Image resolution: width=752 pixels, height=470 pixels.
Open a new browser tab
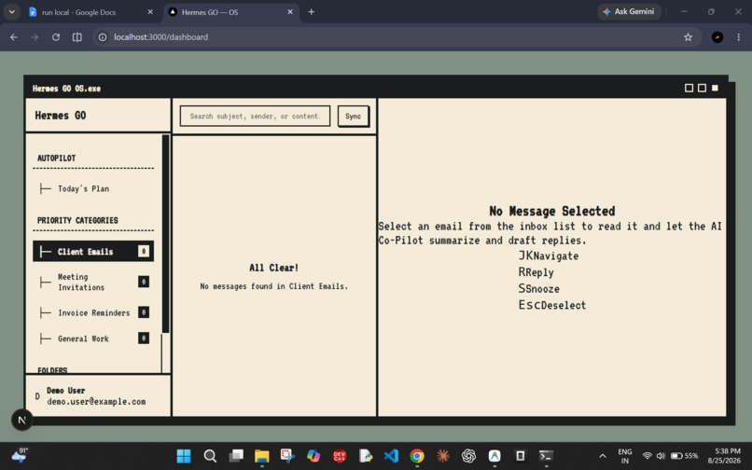click(x=312, y=12)
